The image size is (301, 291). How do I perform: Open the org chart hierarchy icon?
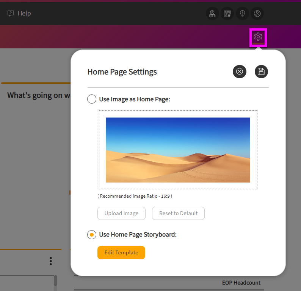(x=212, y=14)
